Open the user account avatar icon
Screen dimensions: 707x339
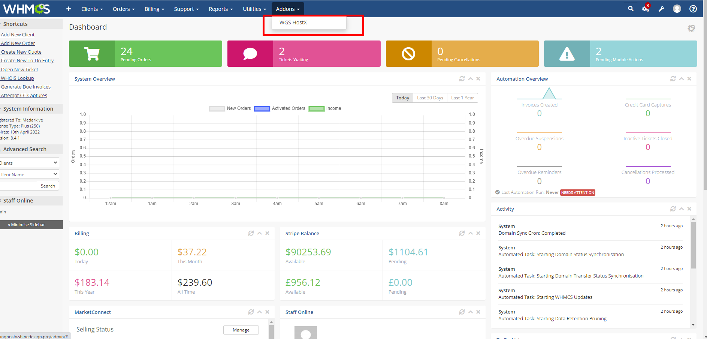pos(677,9)
